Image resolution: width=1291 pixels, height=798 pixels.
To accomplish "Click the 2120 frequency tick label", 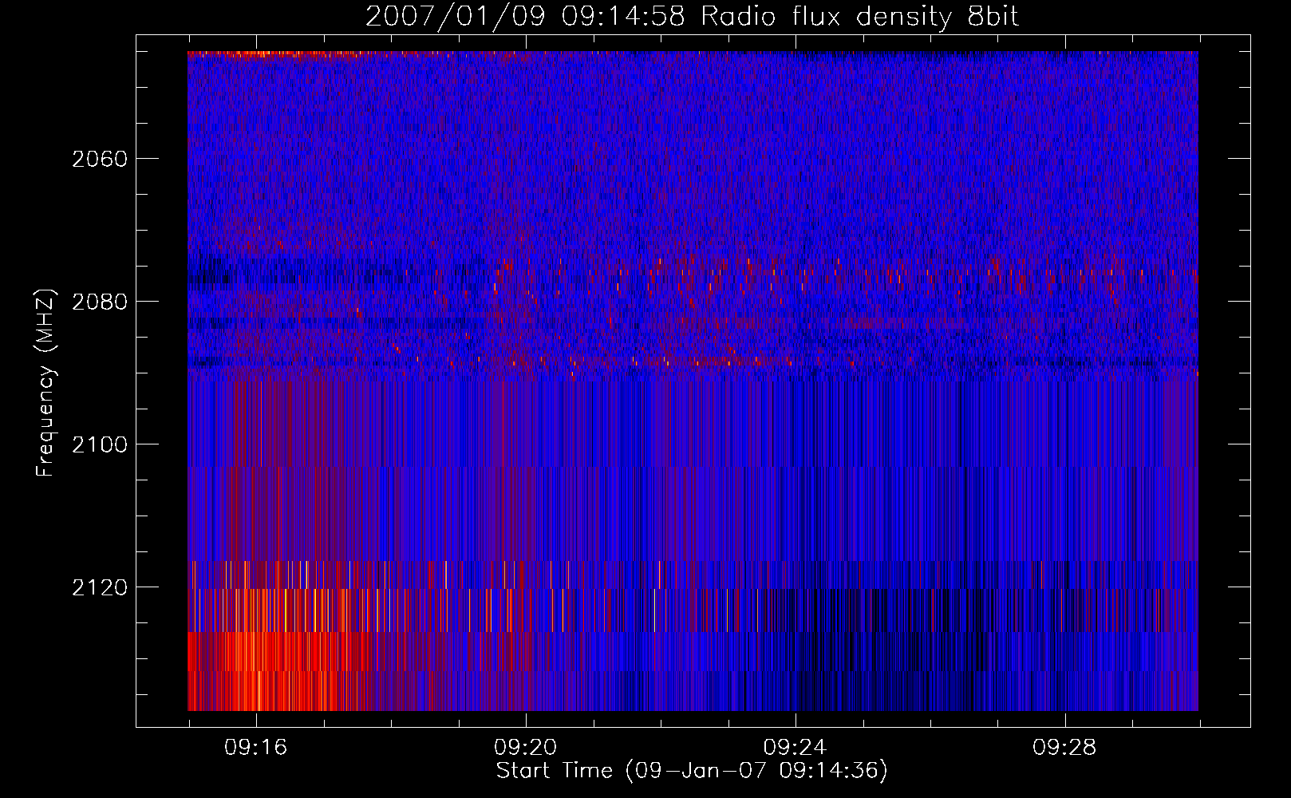I will (100, 587).
